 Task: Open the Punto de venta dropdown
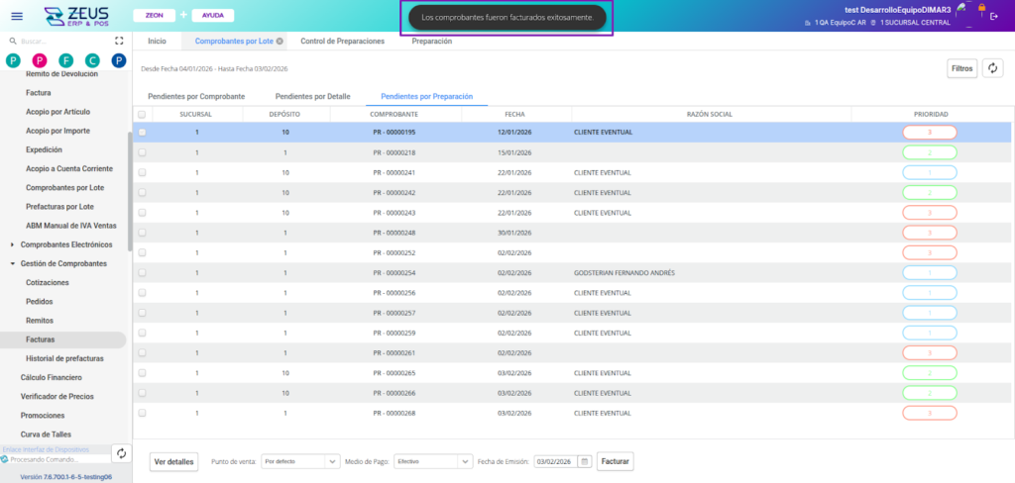click(x=299, y=461)
